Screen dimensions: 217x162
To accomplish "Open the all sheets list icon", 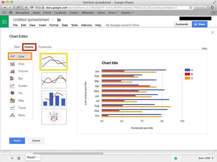I will pyautogui.click(x=19, y=158).
